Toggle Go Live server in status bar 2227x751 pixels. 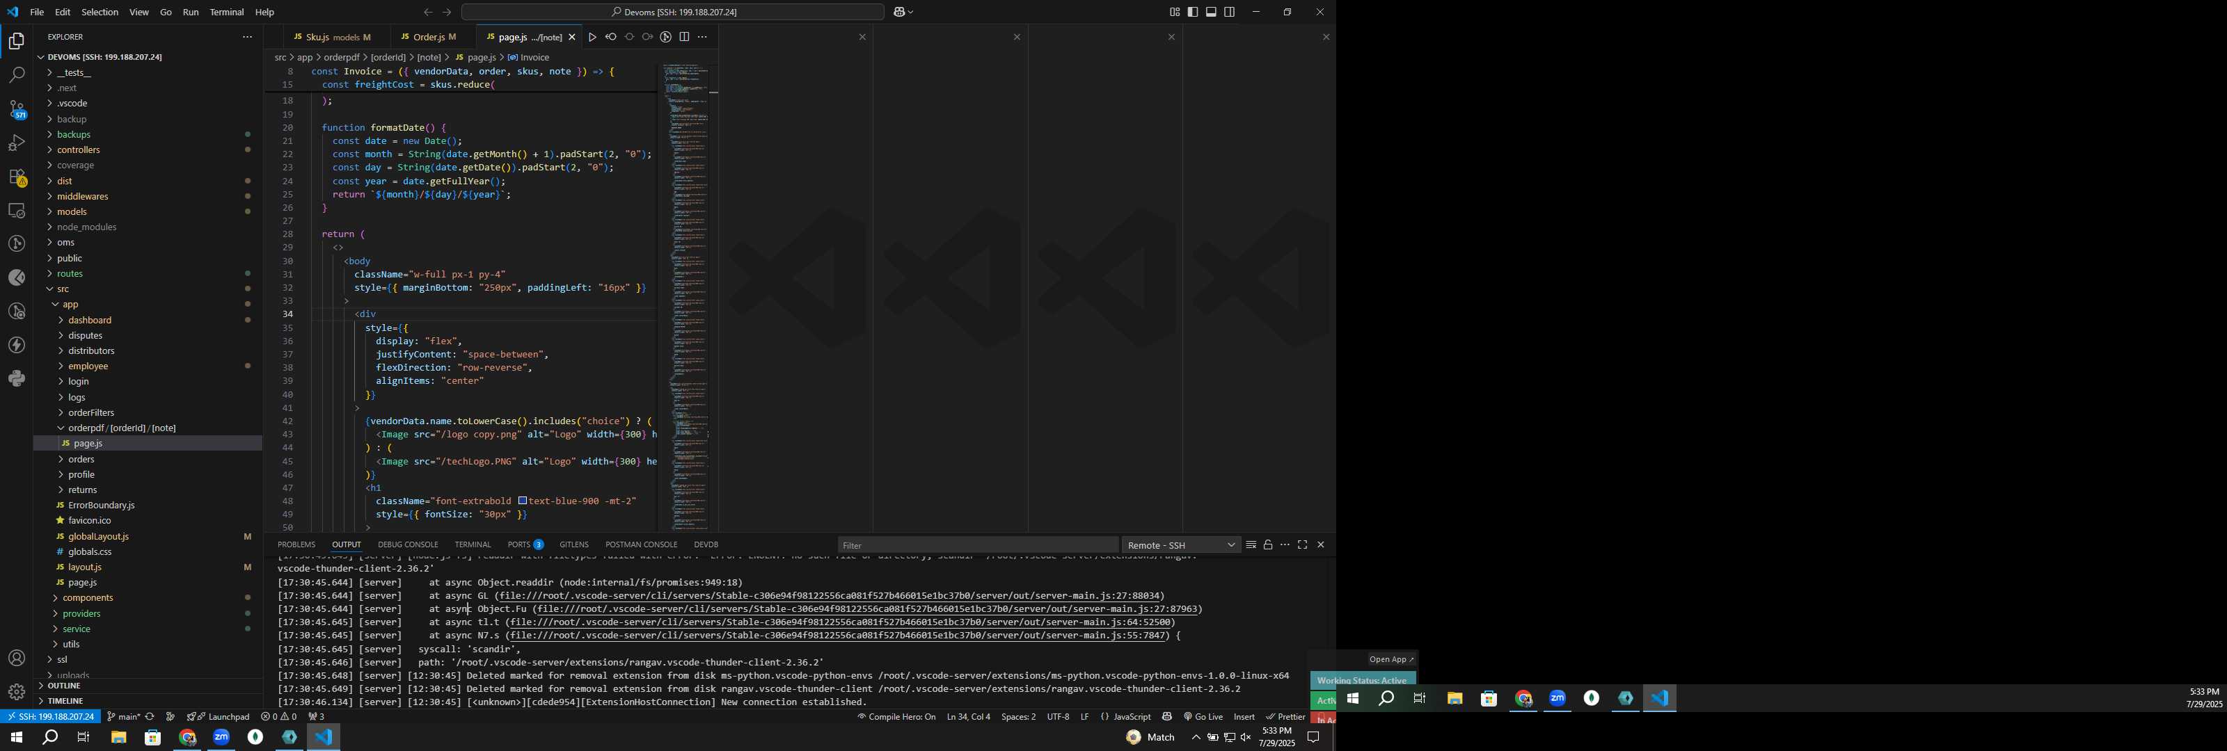click(x=1203, y=716)
